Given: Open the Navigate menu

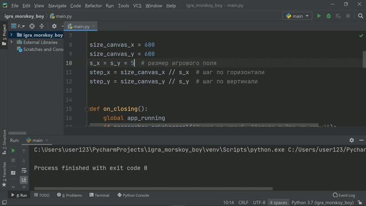Looking at the screenshot, I should pos(57,6).
